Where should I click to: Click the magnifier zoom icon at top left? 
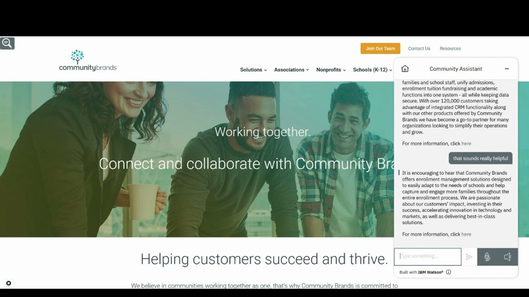pyautogui.click(x=7, y=43)
